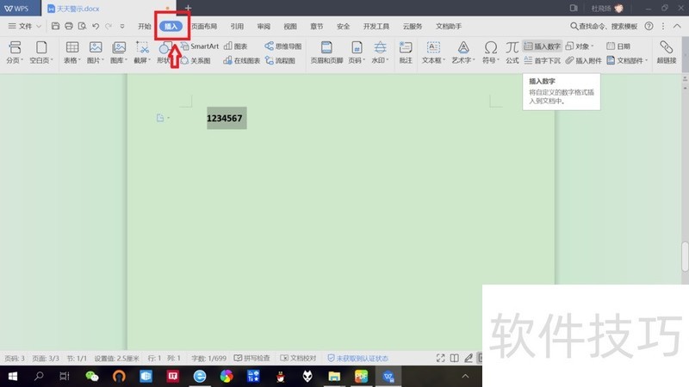Insert a symbol (符号)

[x=490, y=52]
